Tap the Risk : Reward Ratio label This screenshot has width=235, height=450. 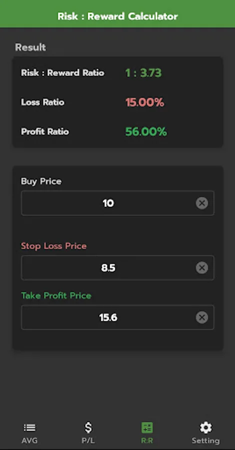pyautogui.click(x=63, y=73)
